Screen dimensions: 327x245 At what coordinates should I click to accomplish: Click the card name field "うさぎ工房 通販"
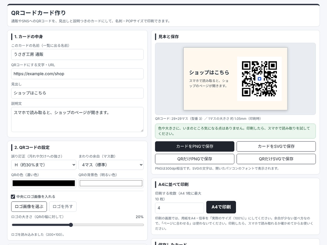point(77,54)
